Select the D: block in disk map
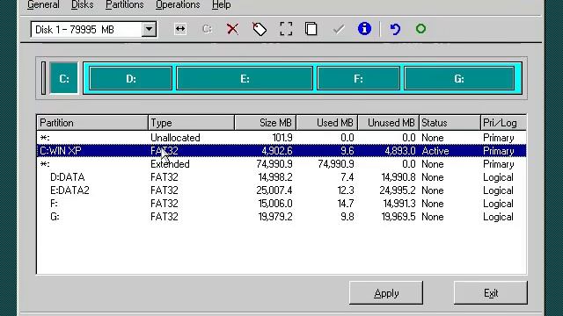The width and height of the screenshot is (563, 316). click(131, 78)
